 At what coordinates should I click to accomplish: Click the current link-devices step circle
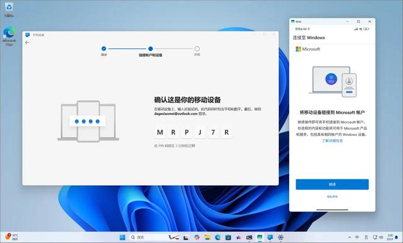click(150, 48)
